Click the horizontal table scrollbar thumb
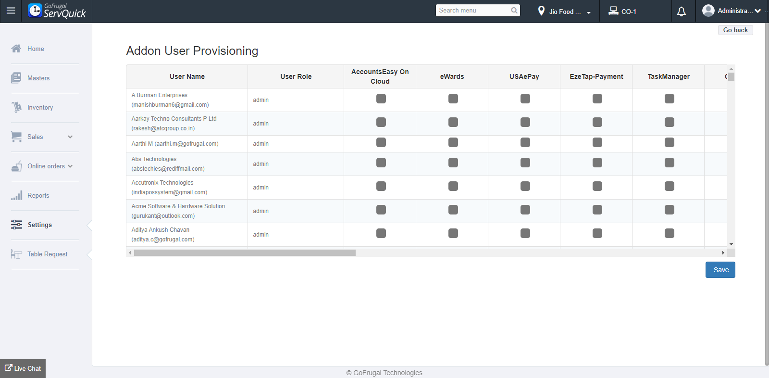Image resolution: width=769 pixels, height=378 pixels. click(245, 252)
